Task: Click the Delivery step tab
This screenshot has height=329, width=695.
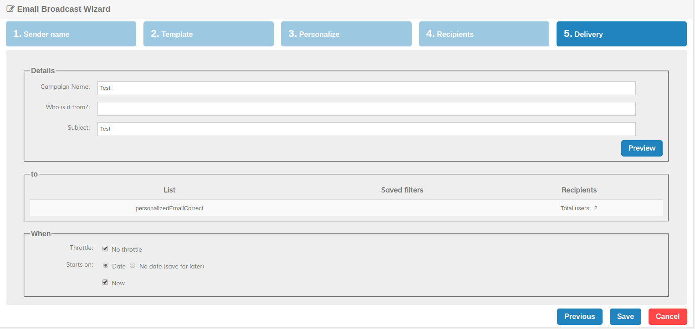Action: pos(621,34)
